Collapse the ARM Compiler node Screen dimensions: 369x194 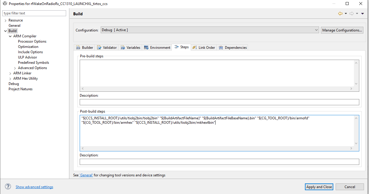click(10, 36)
